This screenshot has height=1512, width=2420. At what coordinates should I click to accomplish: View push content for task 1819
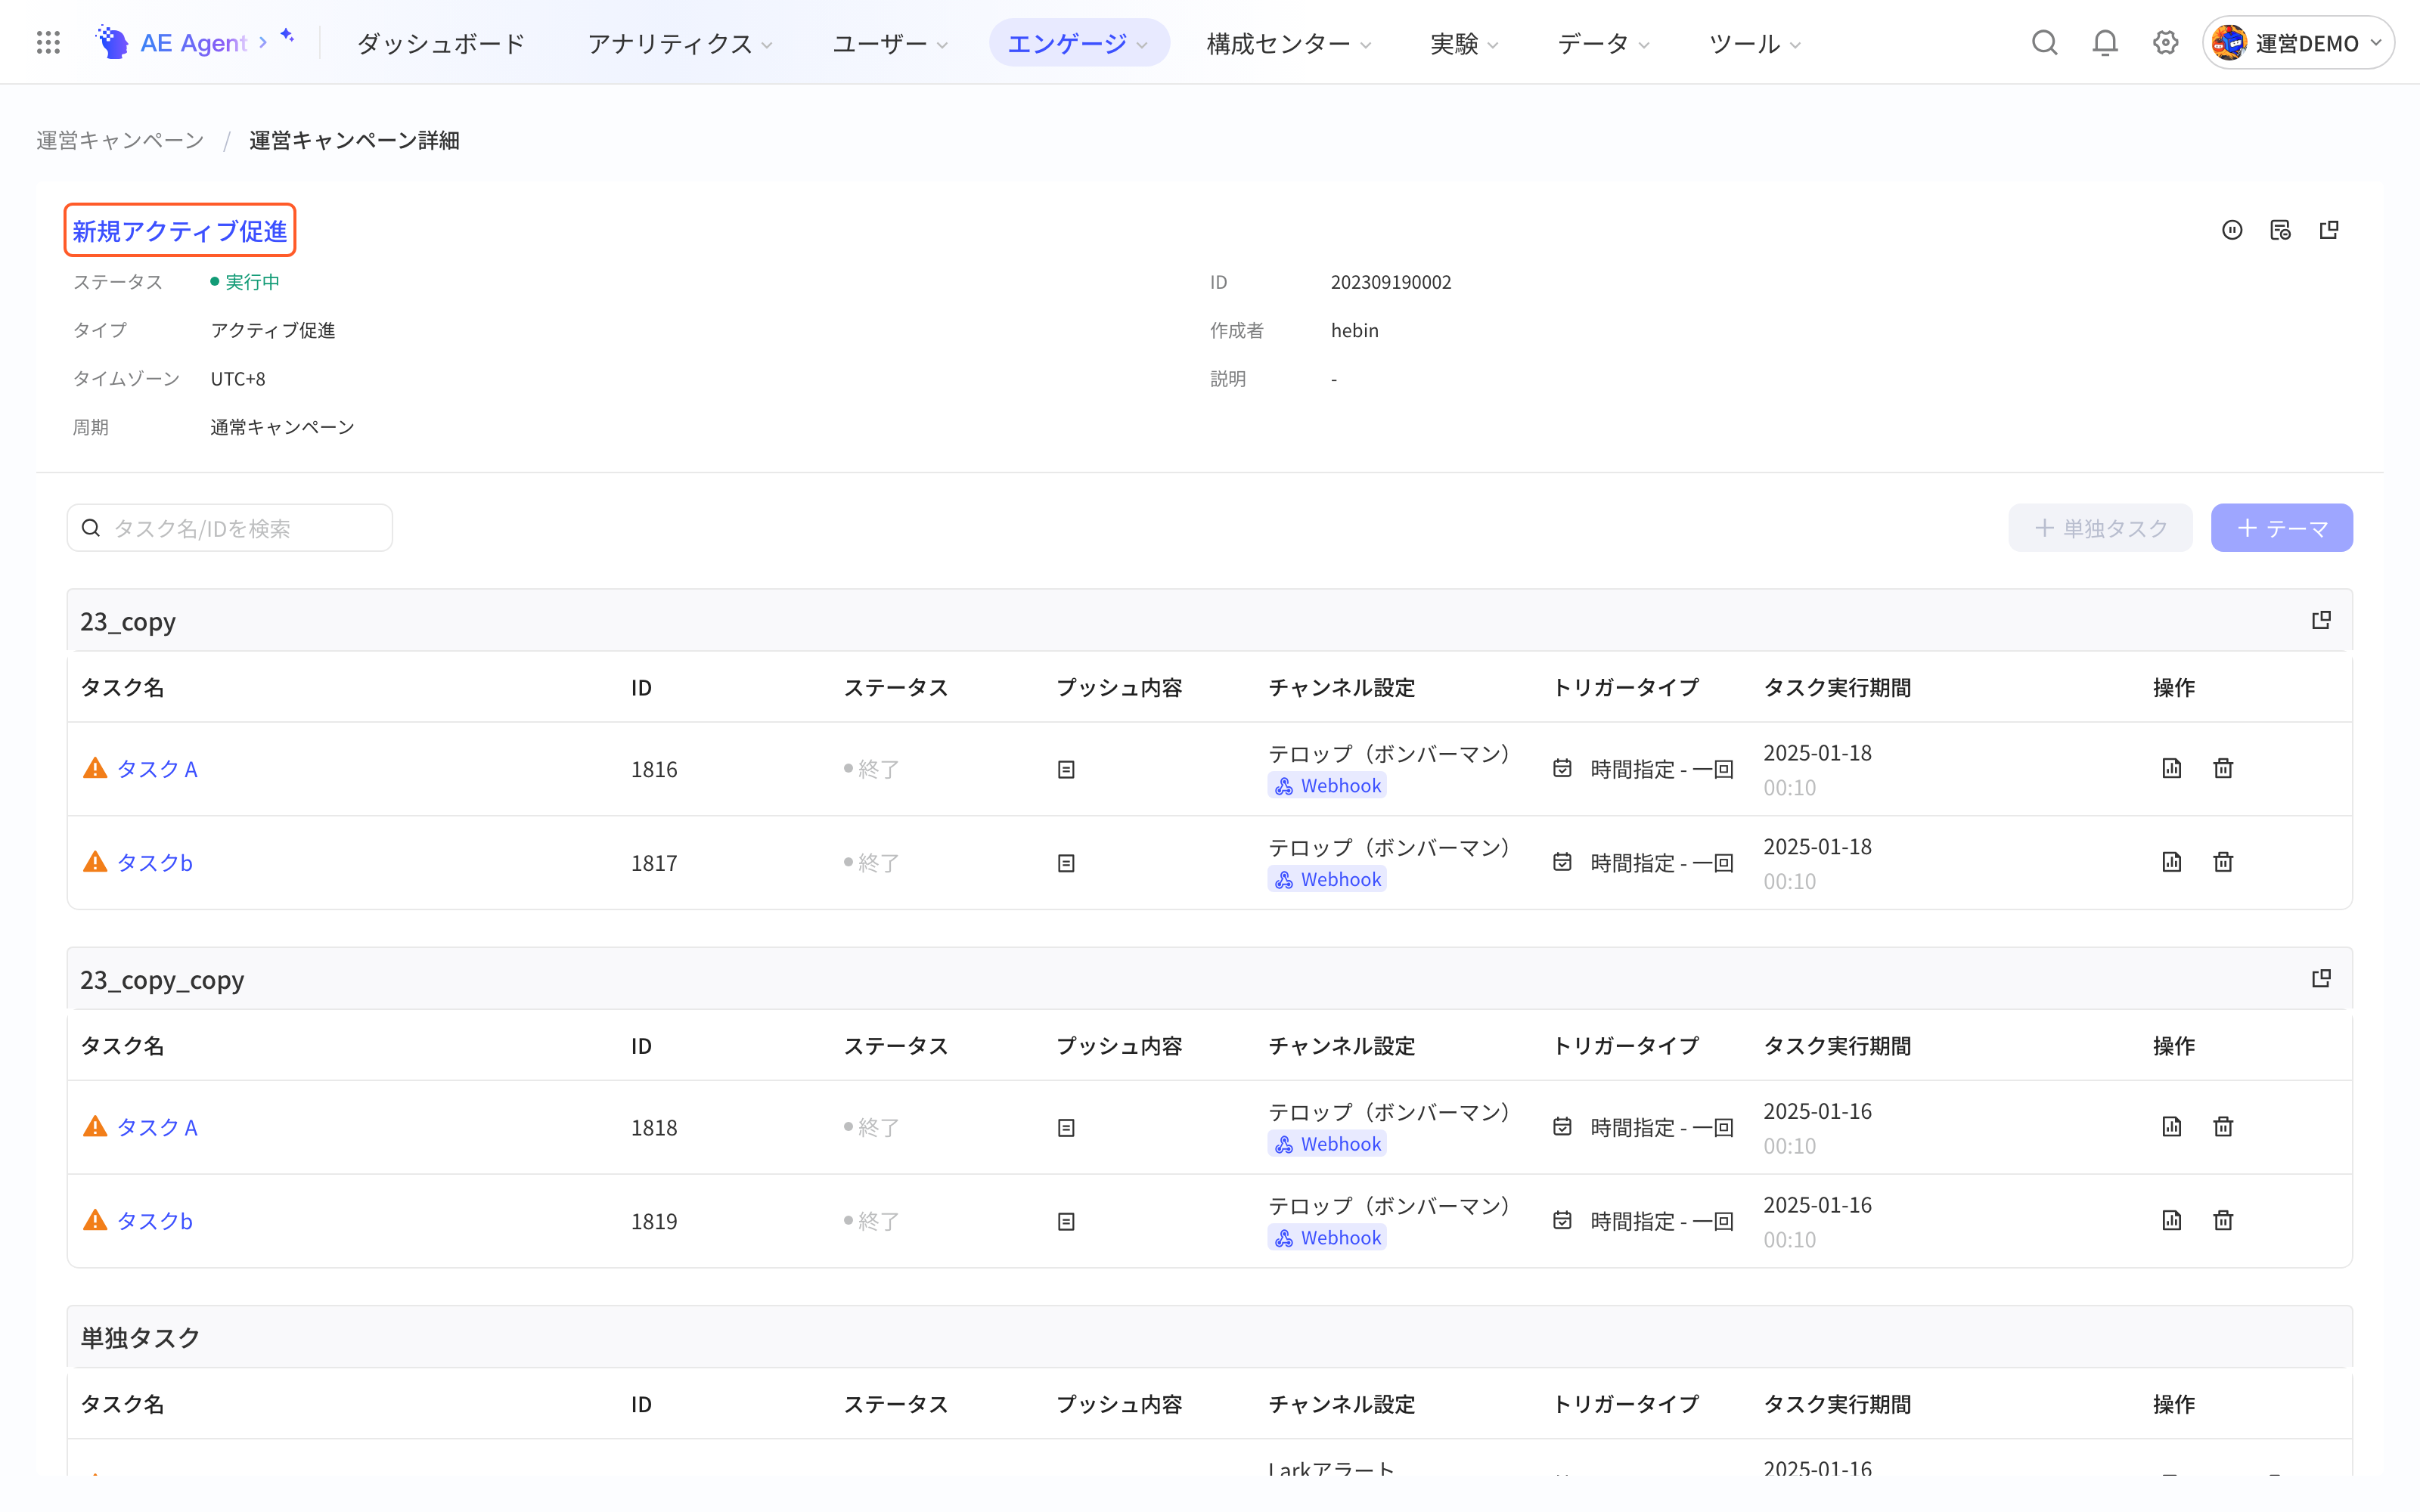[1066, 1221]
